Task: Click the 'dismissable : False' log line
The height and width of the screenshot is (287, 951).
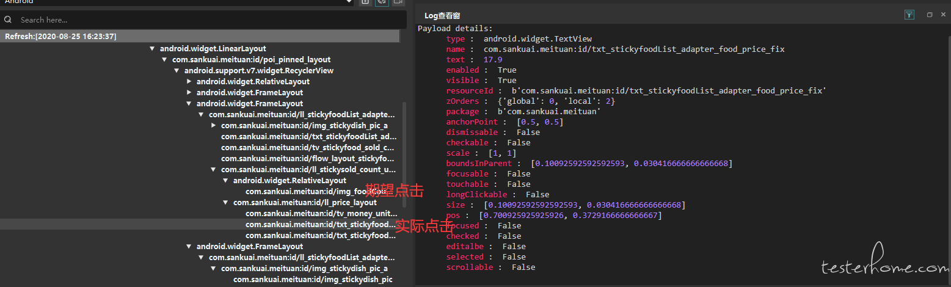Action: [493, 132]
